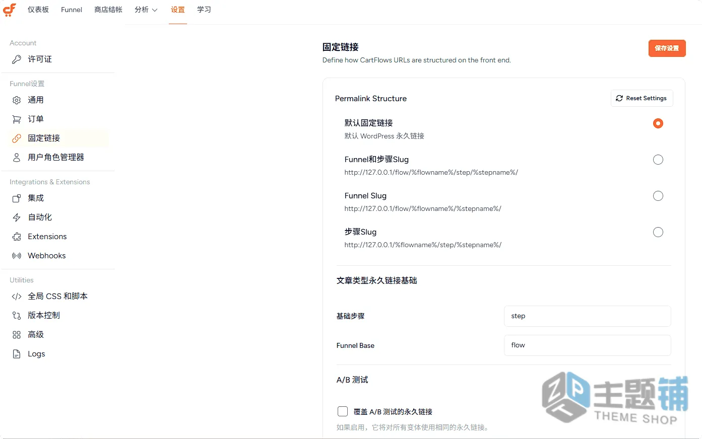Click the Funnel Base input containing flow
Image resolution: width=702 pixels, height=439 pixels.
coord(587,345)
